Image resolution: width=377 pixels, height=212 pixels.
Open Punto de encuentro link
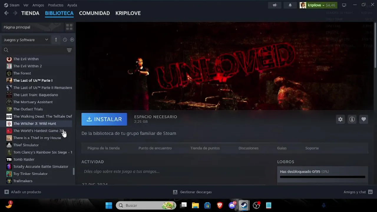155,148
